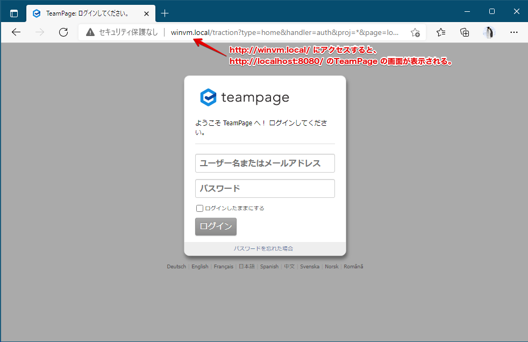Viewport: 528px width, 342px height.
Task: Open the パスワードを忘れた場合 link
Action: click(x=263, y=248)
